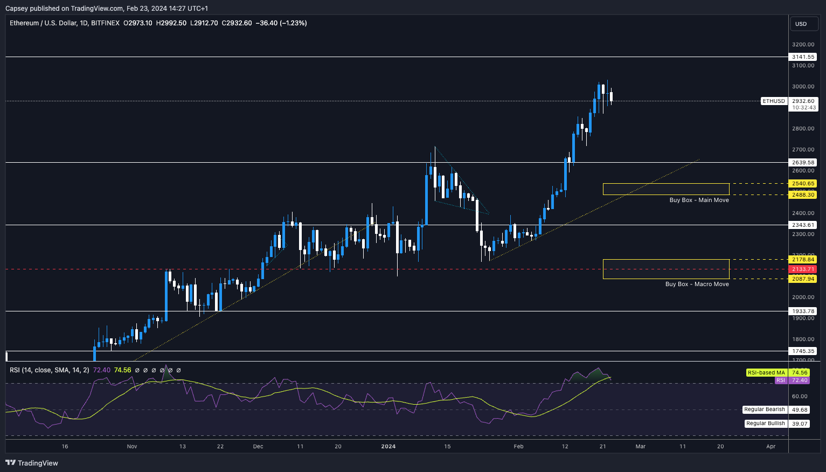
Task: Click the 1933.78 horizontal level label
Action: [803, 311]
